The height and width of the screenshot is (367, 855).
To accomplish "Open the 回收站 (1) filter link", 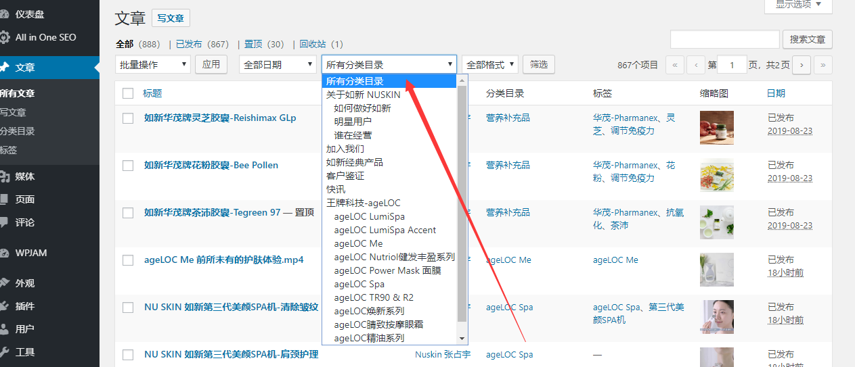I will point(322,44).
